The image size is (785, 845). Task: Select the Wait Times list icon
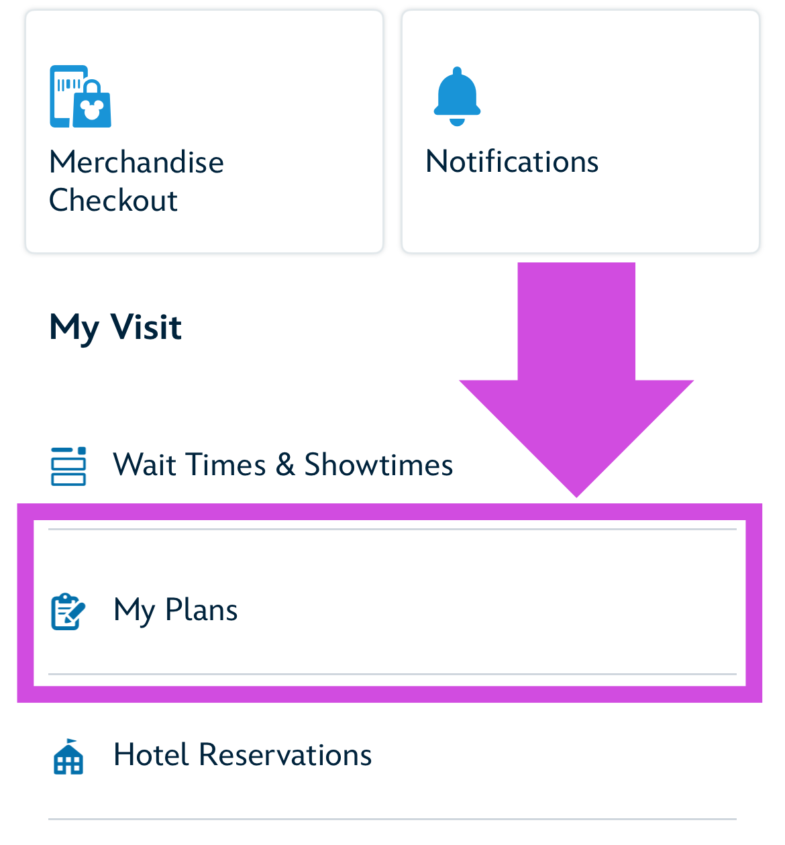pos(67,465)
